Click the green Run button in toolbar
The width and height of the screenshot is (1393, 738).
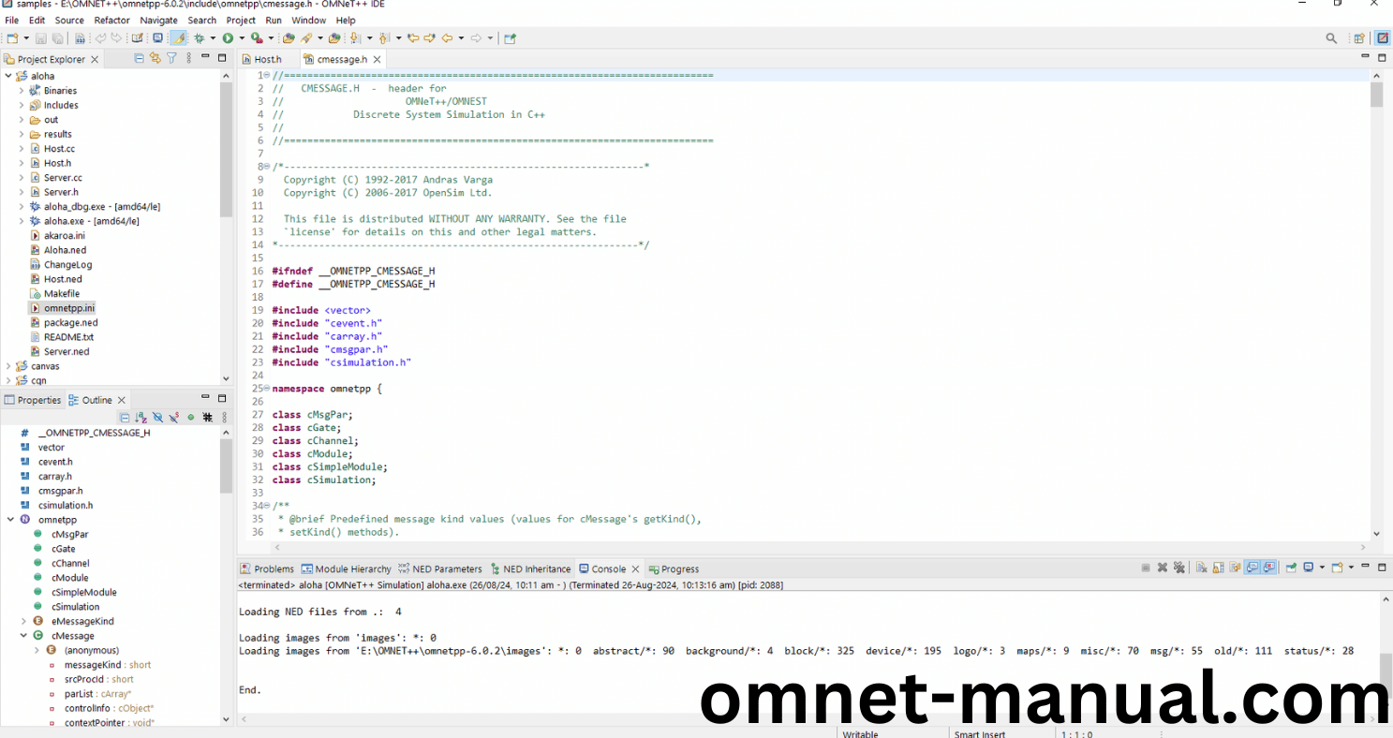(228, 38)
